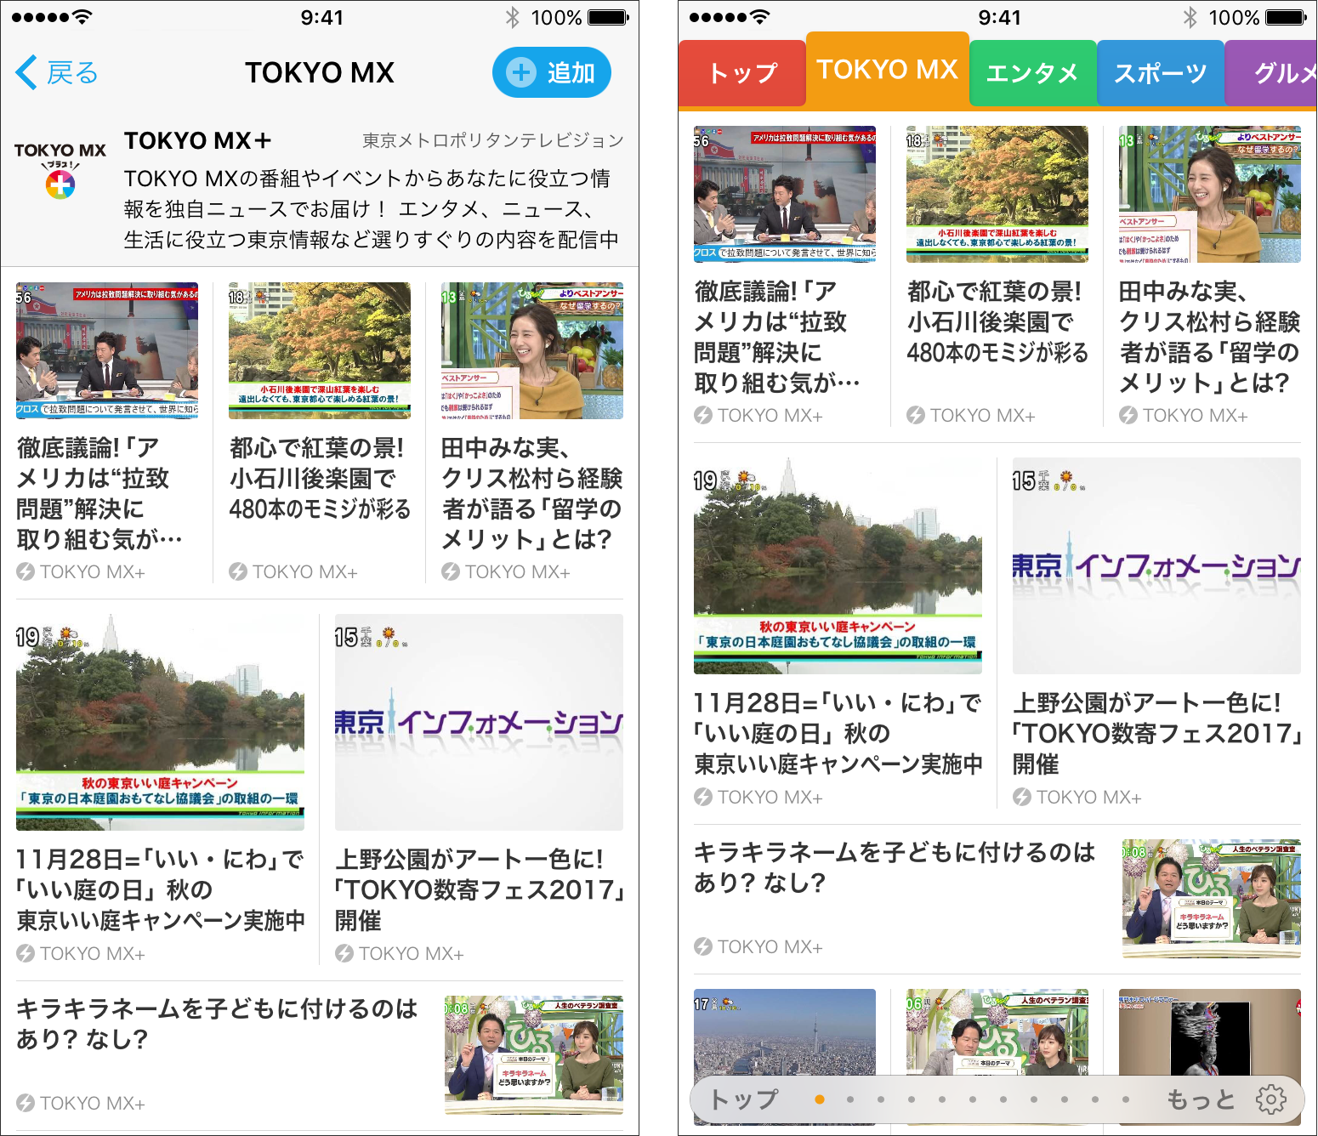
Task: Open right screen thumbnail of 小石川後楽園 article
Action: tap(997, 194)
